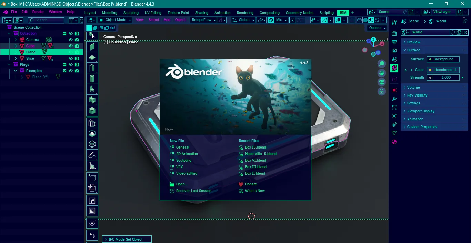Hide Slice in viewport via eye icon
This screenshot has height=243, width=471.
[x=71, y=59]
